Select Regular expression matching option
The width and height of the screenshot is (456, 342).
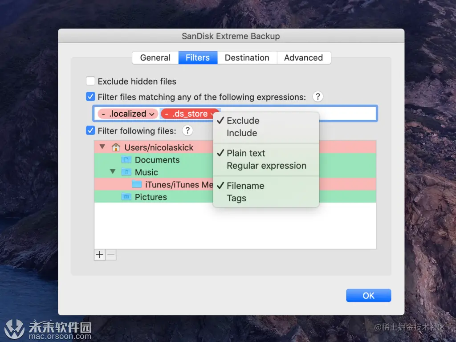(266, 166)
